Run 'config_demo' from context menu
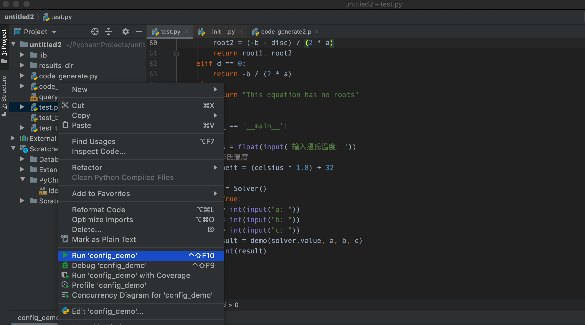 tap(141, 255)
